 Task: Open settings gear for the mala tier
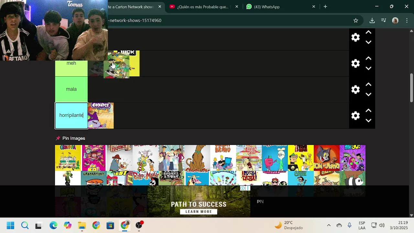point(355,90)
